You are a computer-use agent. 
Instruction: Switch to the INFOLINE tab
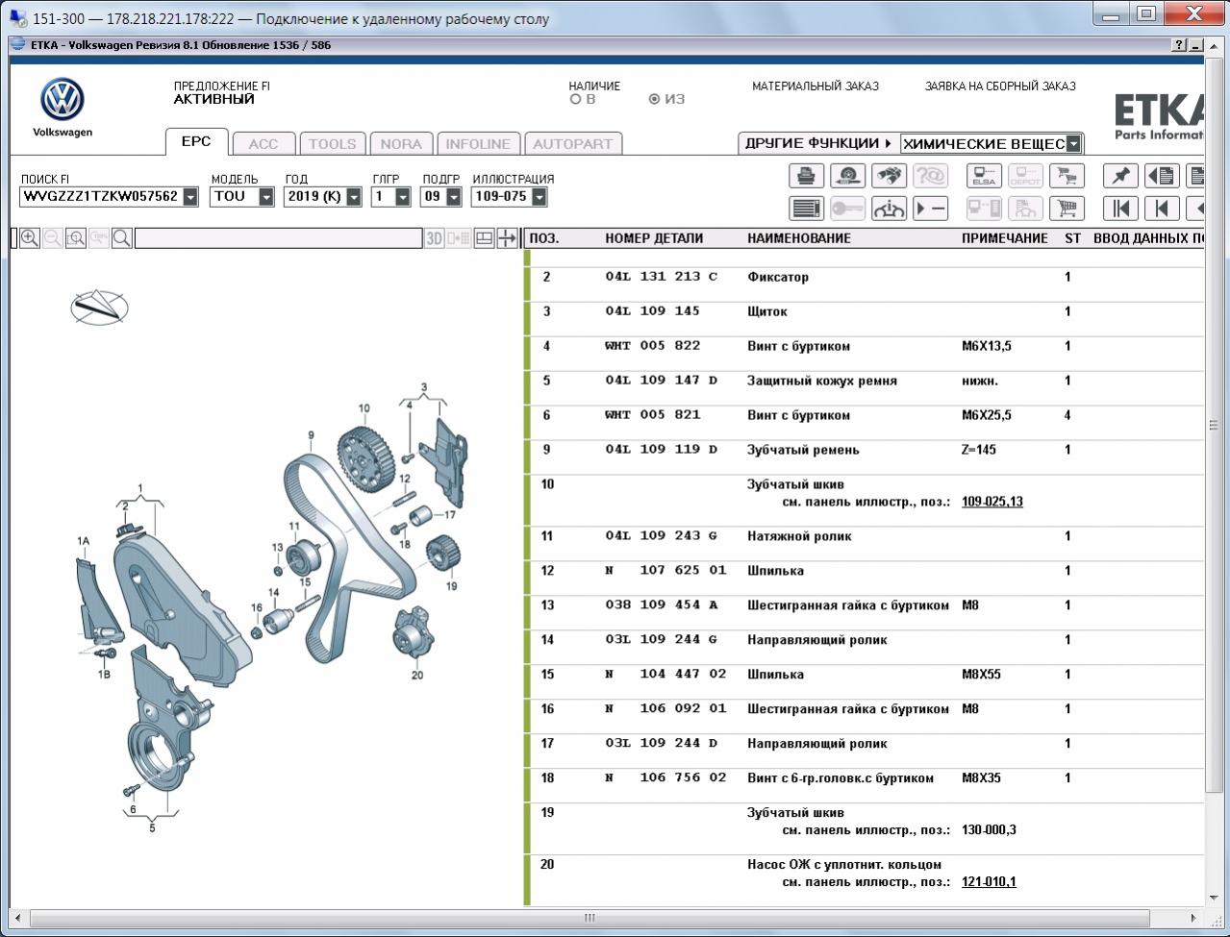[x=478, y=143]
